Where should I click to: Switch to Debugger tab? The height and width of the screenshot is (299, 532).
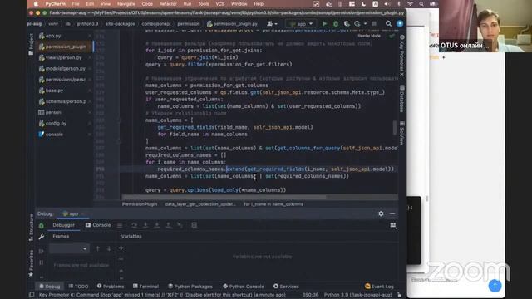tap(63, 225)
